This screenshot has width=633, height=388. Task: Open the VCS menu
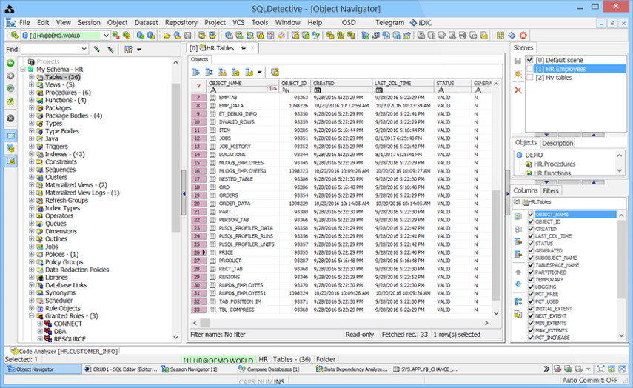(x=238, y=23)
